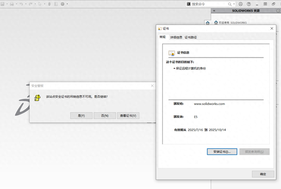281x189 pixels.
Task: Collapse the SOLIDWORKS 资源 task pane
Action: click(x=214, y=11)
